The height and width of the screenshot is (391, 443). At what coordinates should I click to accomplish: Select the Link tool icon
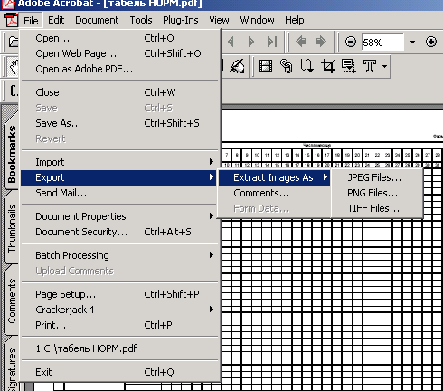[x=286, y=66]
